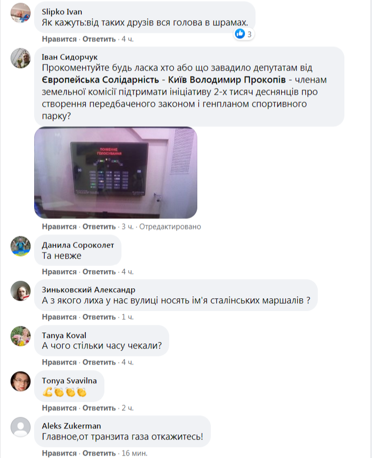This screenshot has width=372, height=458.
Task: Open Tanya Koval's profile picture
Action: (21, 336)
